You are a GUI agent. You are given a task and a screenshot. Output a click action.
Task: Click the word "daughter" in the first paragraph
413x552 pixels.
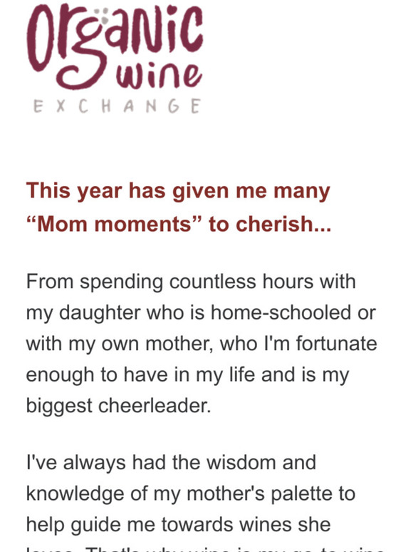pyautogui.click(x=100, y=313)
